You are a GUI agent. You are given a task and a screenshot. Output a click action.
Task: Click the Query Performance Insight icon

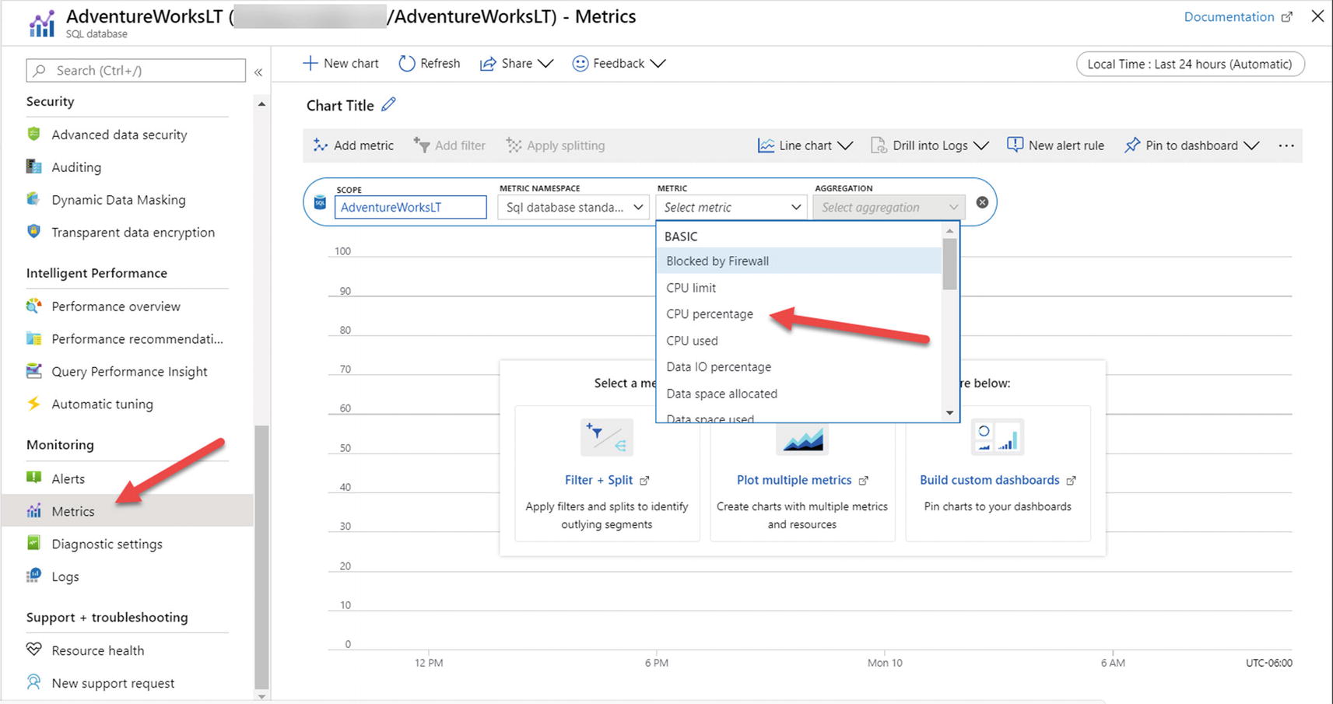33,371
